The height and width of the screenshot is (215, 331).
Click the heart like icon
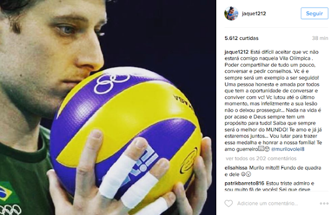coord(229,204)
